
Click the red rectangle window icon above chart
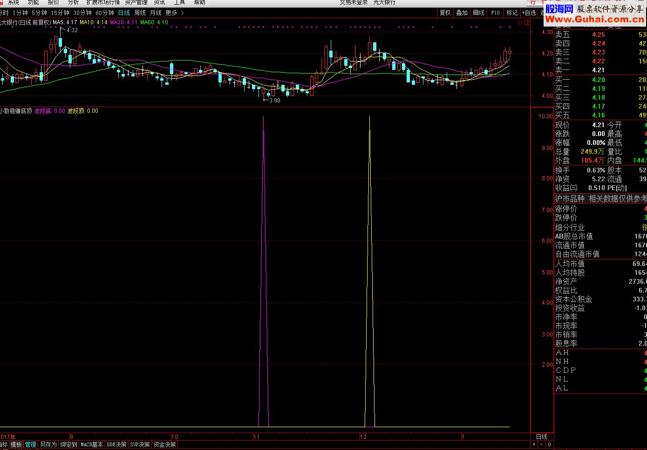pyautogui.click(x=526, y=22)
